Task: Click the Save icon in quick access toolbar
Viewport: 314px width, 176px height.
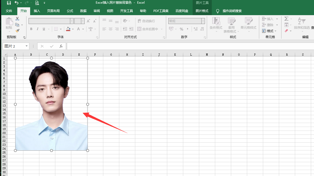Action: coord(9,3)
